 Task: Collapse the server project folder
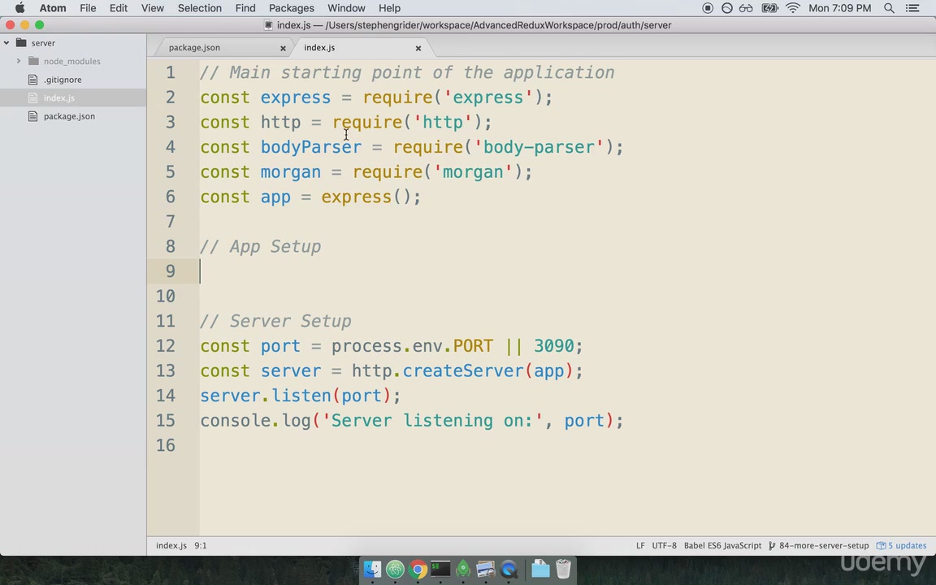pyautogui.click(x=6, y=43)
